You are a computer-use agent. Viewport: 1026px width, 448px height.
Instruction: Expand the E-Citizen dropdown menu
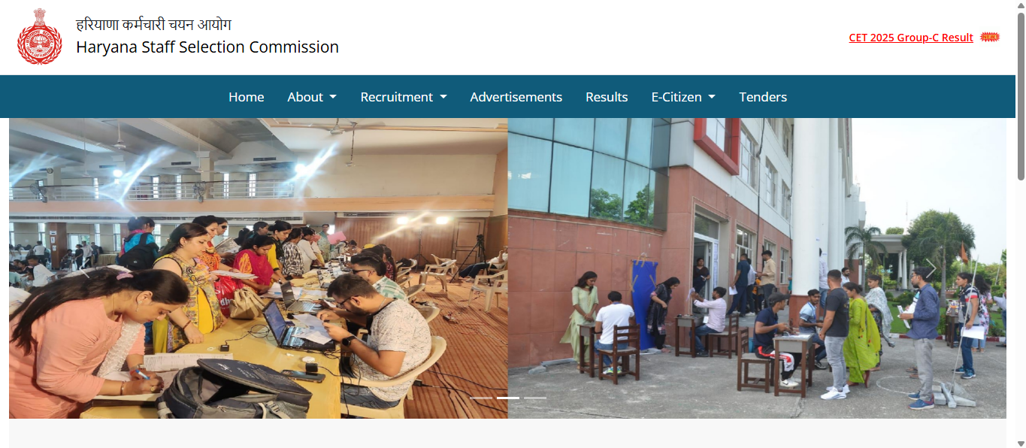(x=683, y=97)
